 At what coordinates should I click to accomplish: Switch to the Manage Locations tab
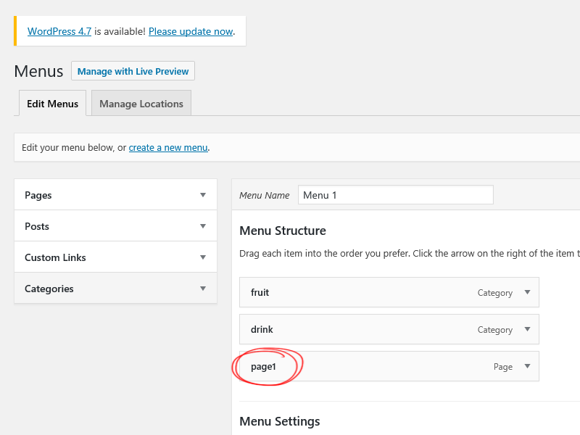141,104
